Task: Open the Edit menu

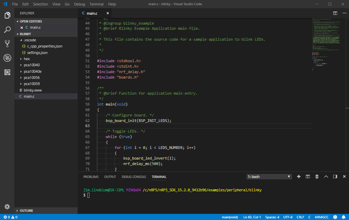Action: 25,4
